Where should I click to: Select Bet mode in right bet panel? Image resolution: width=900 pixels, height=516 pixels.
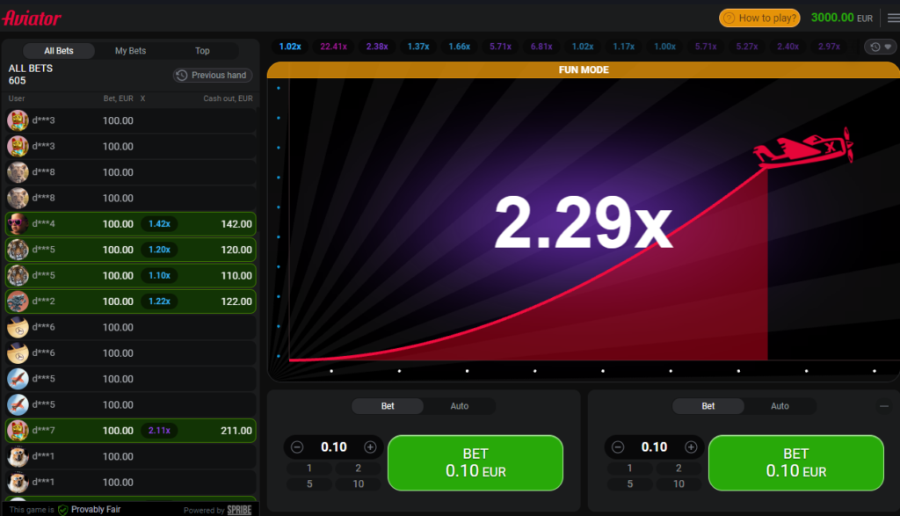pyautogui.click(x=708, y=406)
